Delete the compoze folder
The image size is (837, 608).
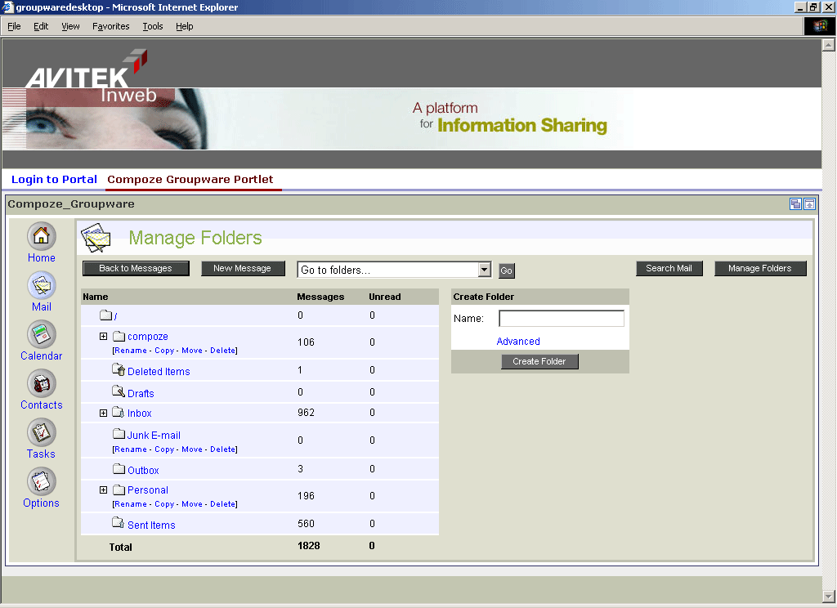point(222,351)
